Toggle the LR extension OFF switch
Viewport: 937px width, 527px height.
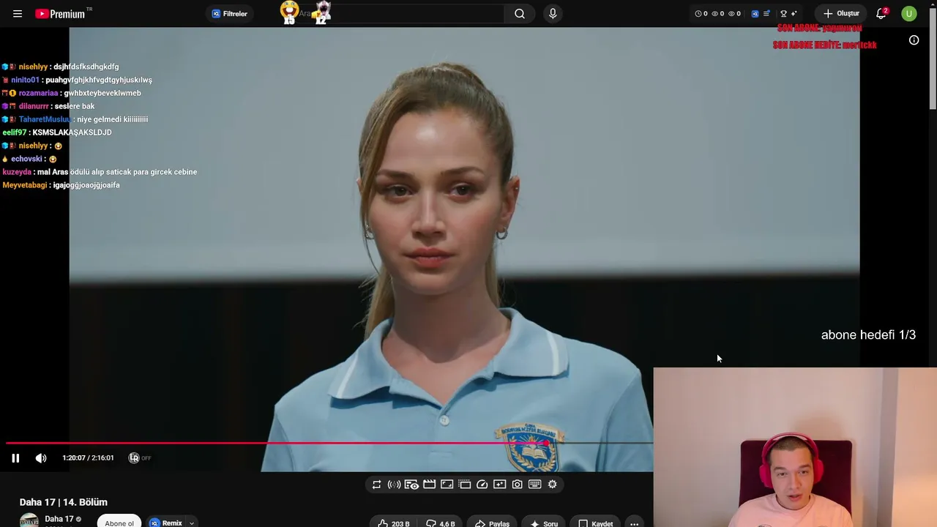click(140, 458)
